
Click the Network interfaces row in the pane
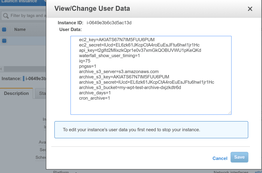click(x=231, y=172)
